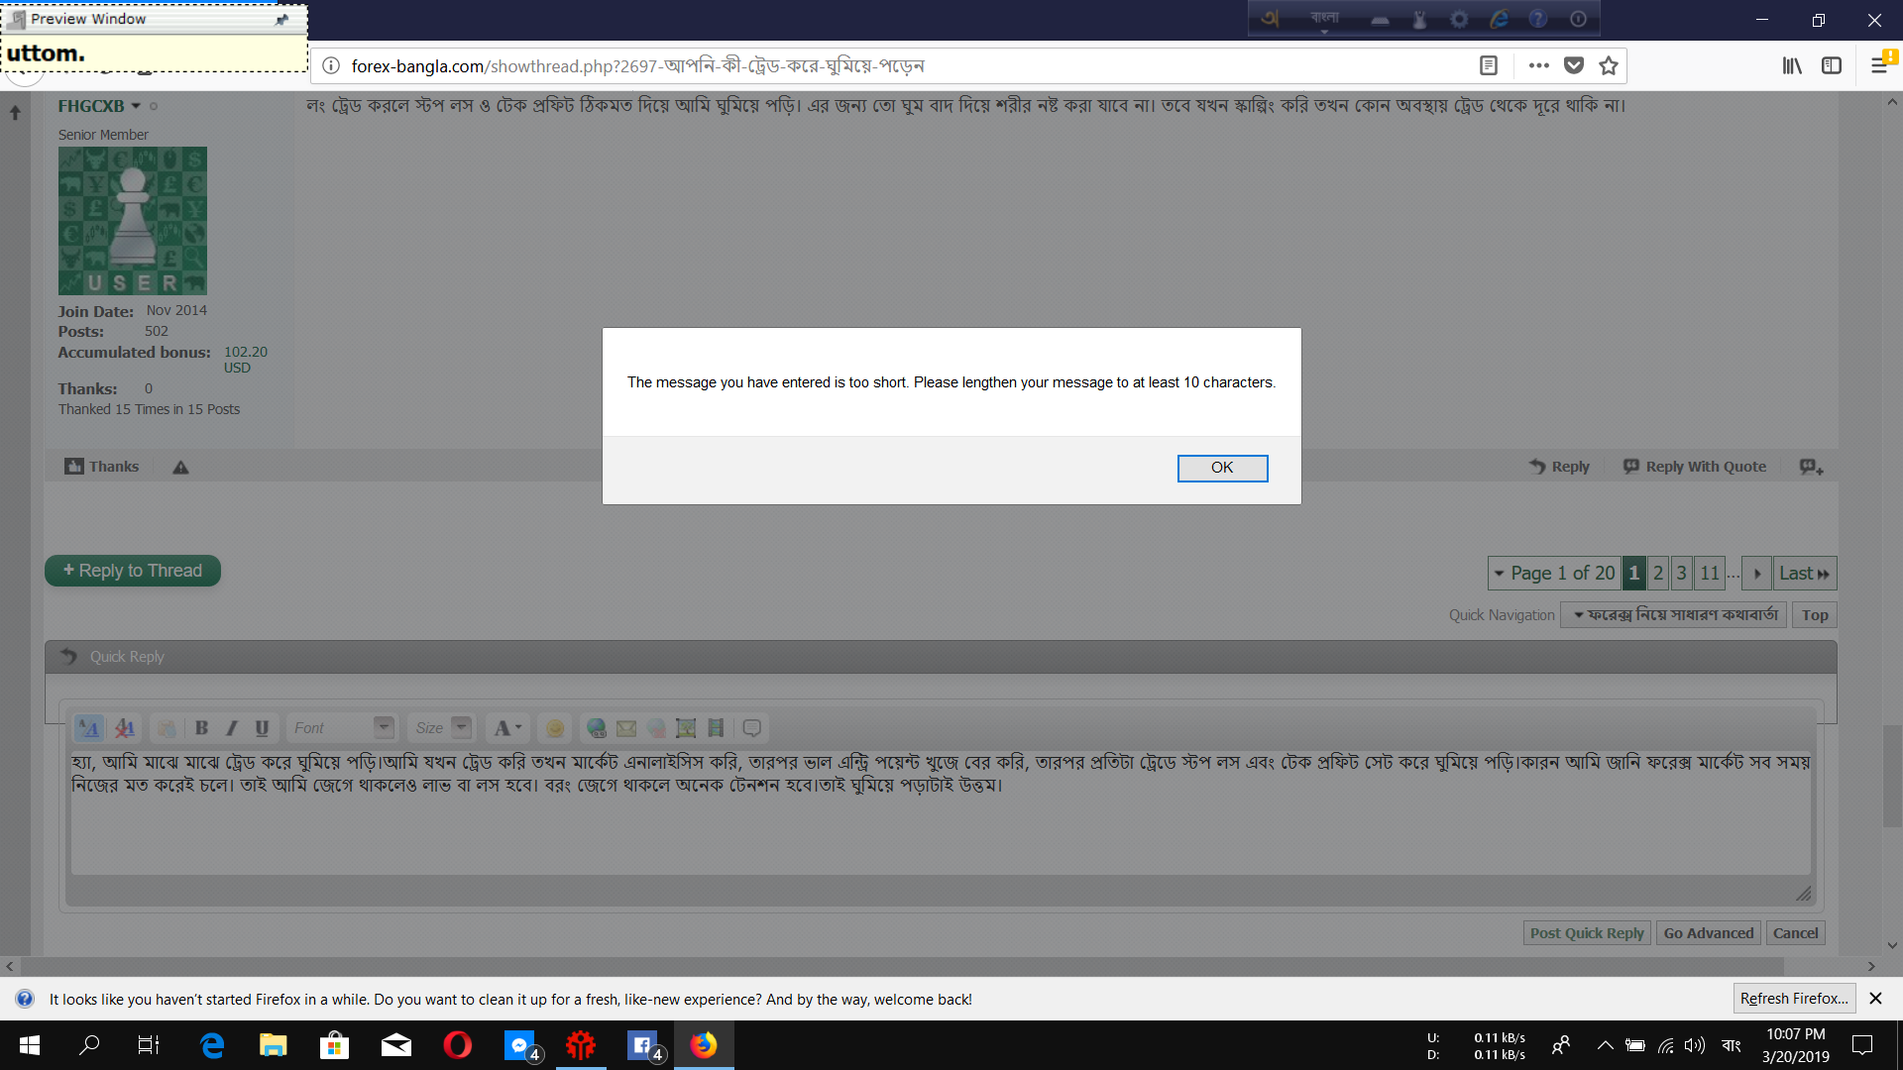The width and height of the screenshot is (1903, 1070).
Task: Click the wrap quote tags icon
Action: [752, 728]
